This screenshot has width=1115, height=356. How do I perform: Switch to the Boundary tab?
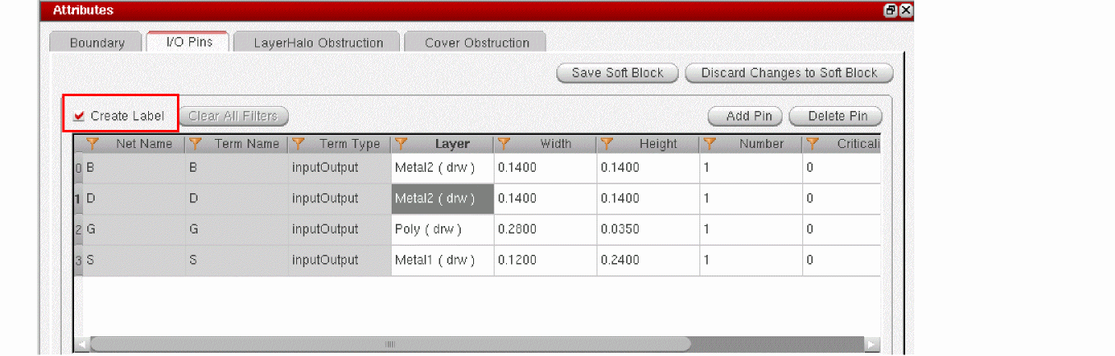(97, 43)
